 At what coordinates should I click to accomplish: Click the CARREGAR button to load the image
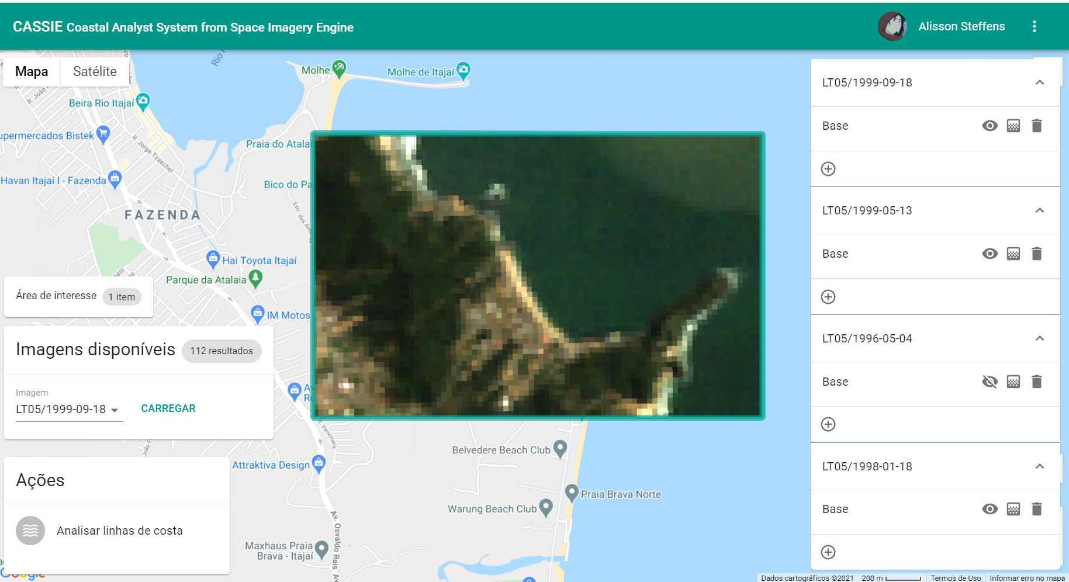click(168, 408)
